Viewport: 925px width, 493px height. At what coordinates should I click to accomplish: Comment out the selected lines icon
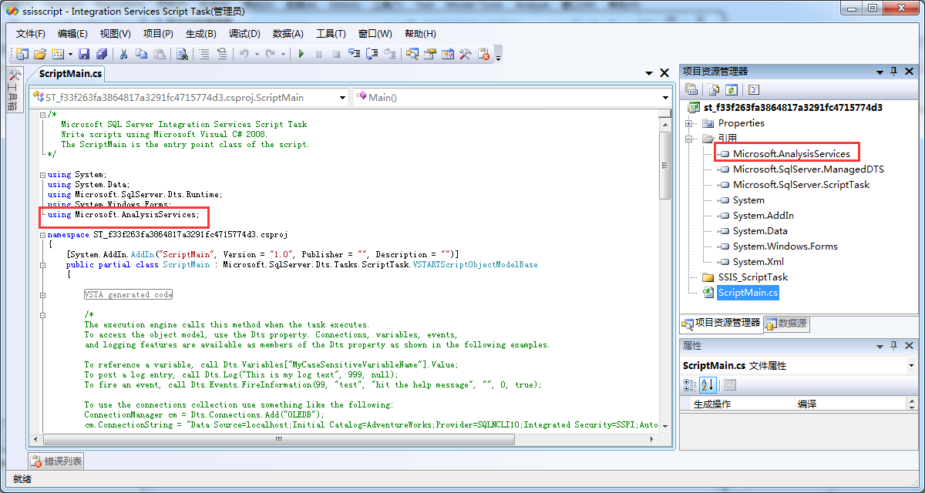point(204,54)
